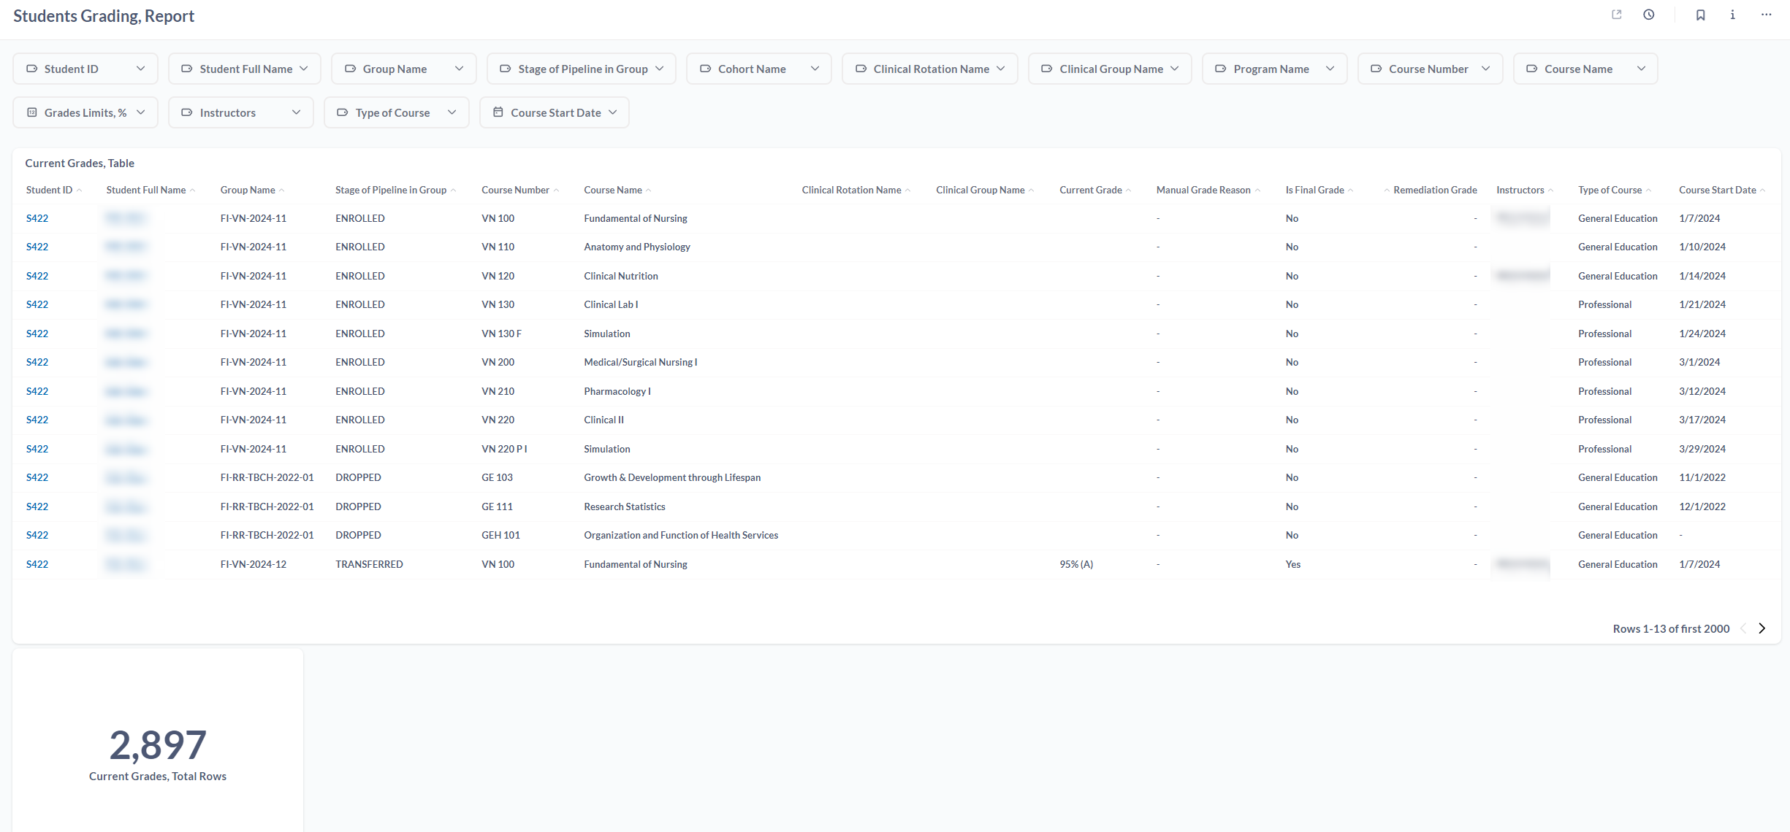Click Is Final Grade column header
The image size is (1790, 832).
coord(1314,190)
